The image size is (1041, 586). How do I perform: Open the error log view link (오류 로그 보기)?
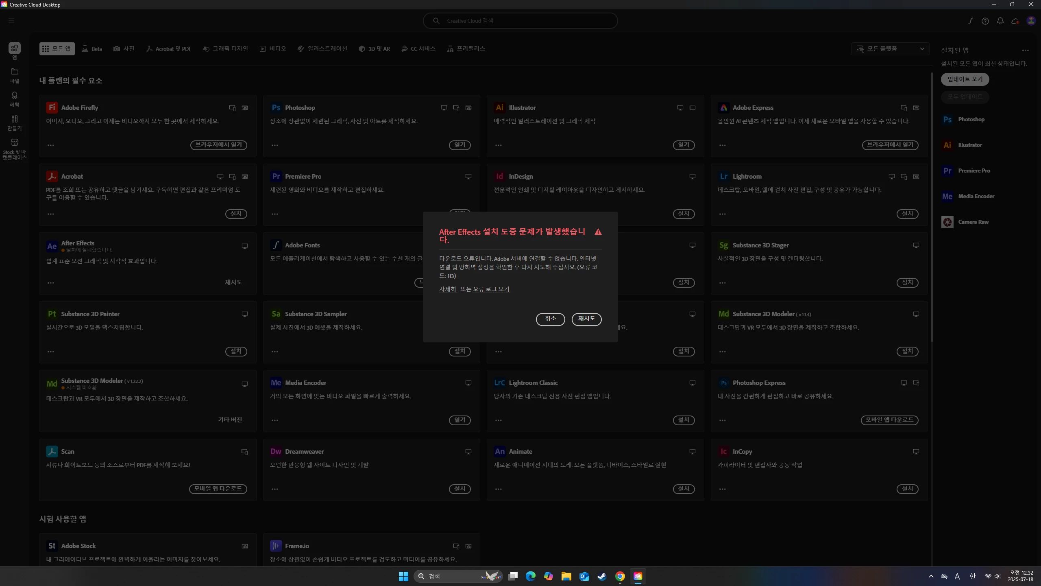[491, 289]
